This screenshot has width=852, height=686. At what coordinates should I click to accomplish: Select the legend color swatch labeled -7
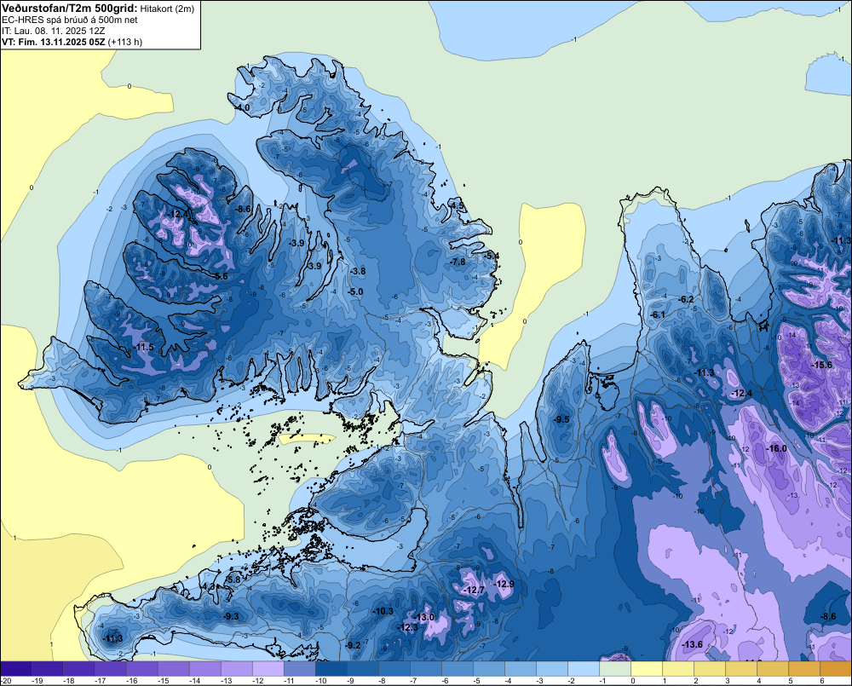[426, 669]
